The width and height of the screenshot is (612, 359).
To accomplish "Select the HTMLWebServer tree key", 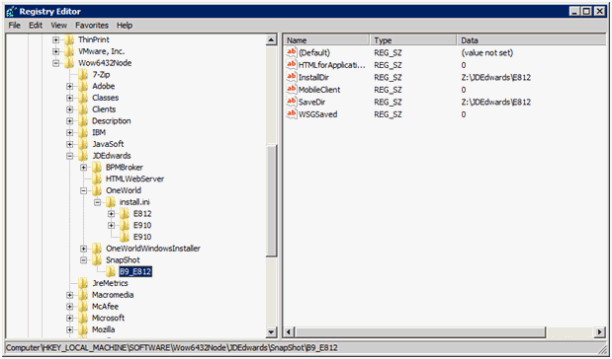I will pos(135,179).
